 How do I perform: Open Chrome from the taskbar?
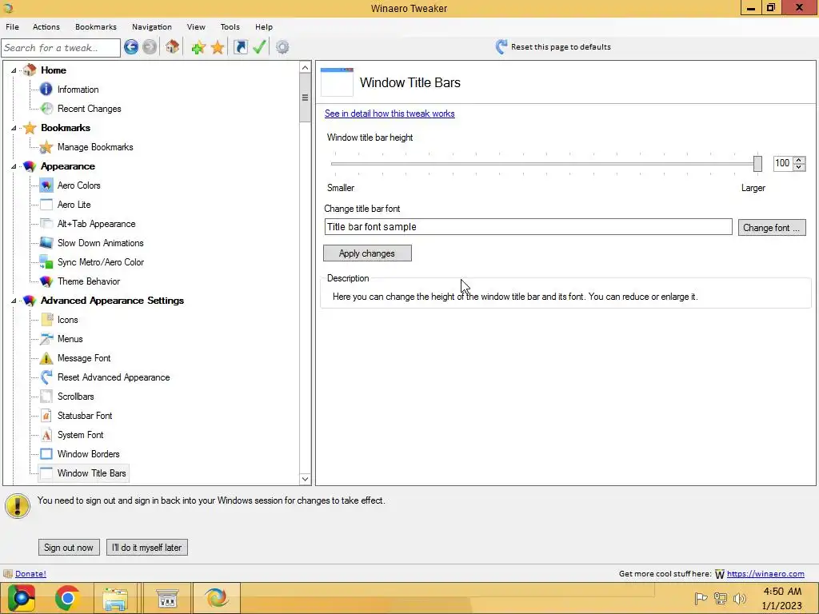point(67,598)
